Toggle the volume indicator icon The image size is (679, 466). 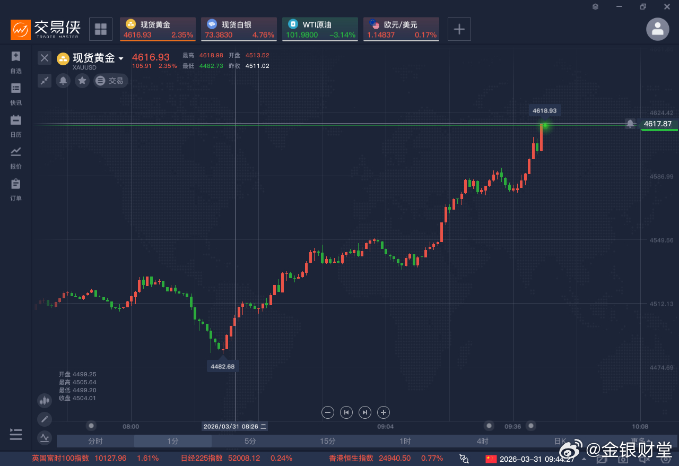(44, 400)
